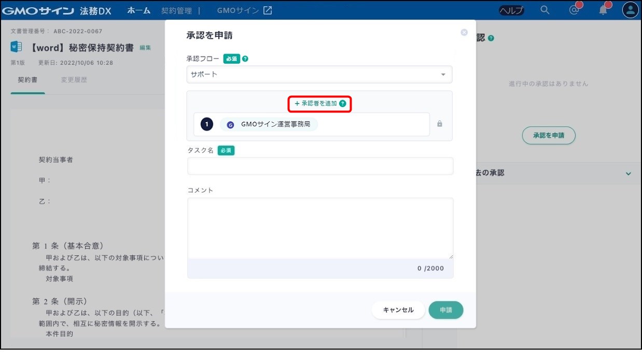The height and width of the screenshot is (360, 642).
Task: Click the Word document file icon
Action: coord(16,47)
